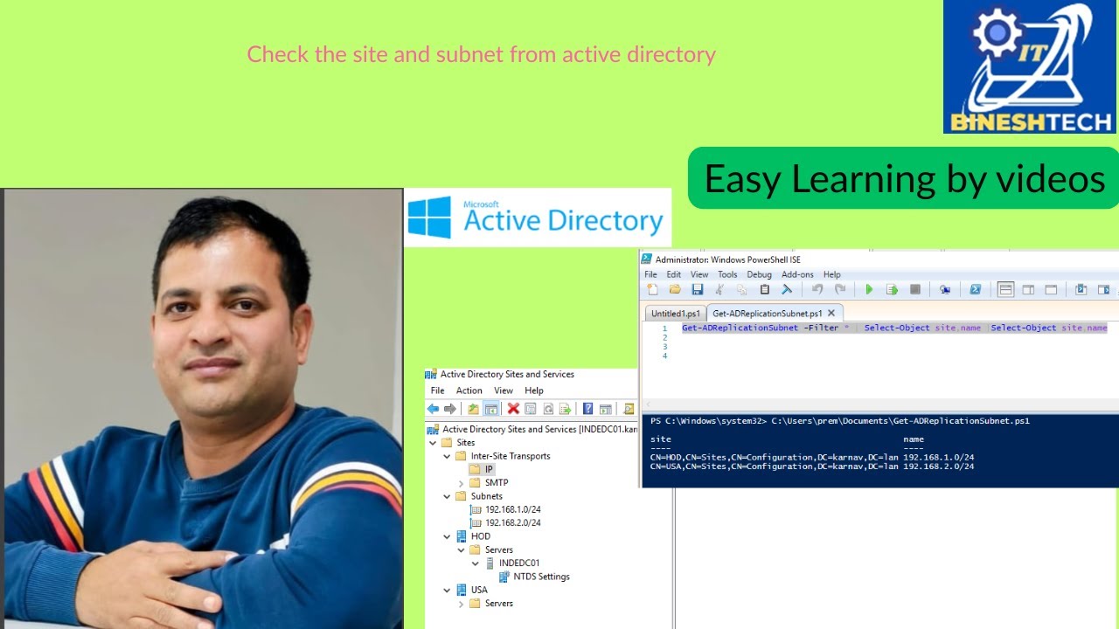Click Cut scissors icon in PowerShell ISE

click(719, 289)
